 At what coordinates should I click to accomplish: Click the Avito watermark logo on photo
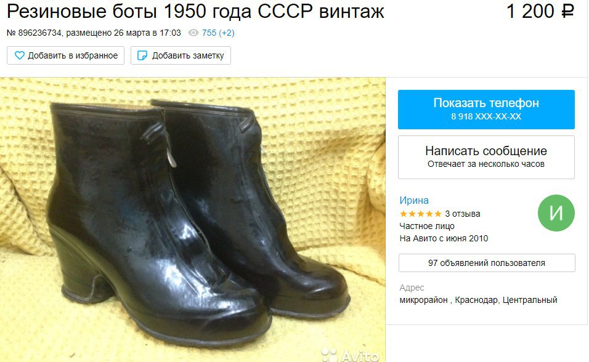[x=350, y=355]
